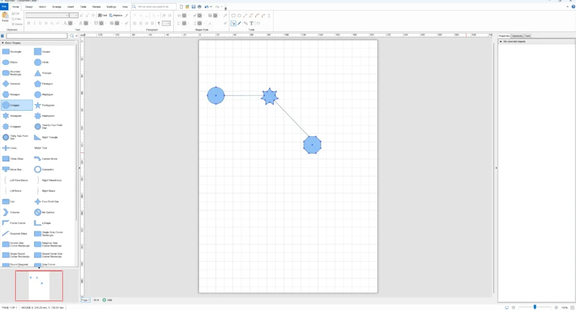Toggle Italic text formatting
576x310 pixels.
(34, 23)
